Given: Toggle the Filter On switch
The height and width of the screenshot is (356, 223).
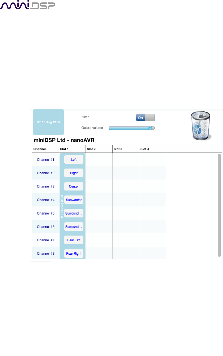Looking at the screenshot, I should tap(145, 117).
